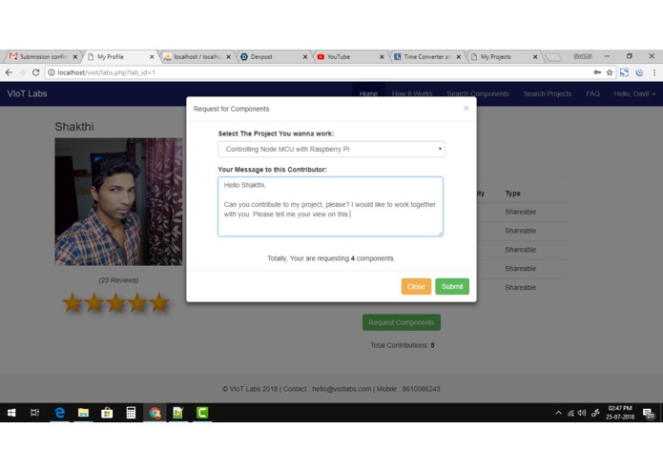Open Task View on taskbar

[34, 413]
